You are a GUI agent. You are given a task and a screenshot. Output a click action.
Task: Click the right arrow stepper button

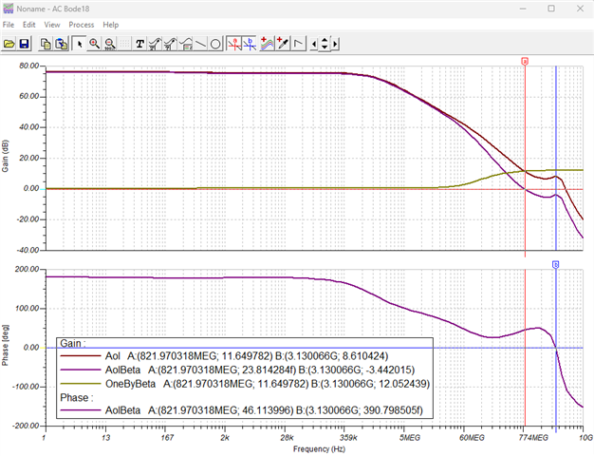tap(335, 44)
